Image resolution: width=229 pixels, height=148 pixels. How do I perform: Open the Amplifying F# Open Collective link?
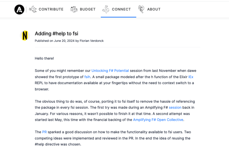158,120
